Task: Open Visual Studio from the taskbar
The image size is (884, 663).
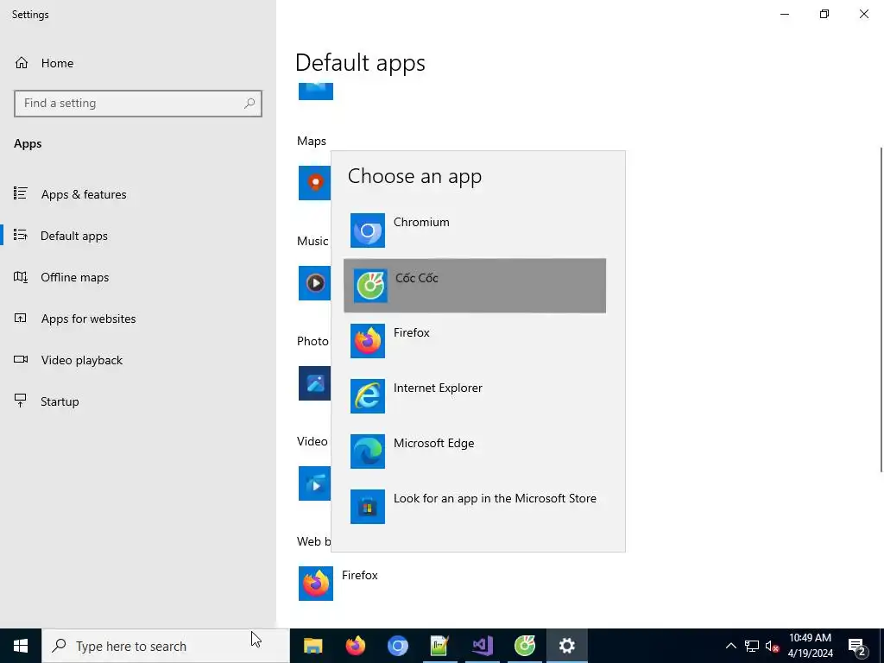Action: [483, 646]
